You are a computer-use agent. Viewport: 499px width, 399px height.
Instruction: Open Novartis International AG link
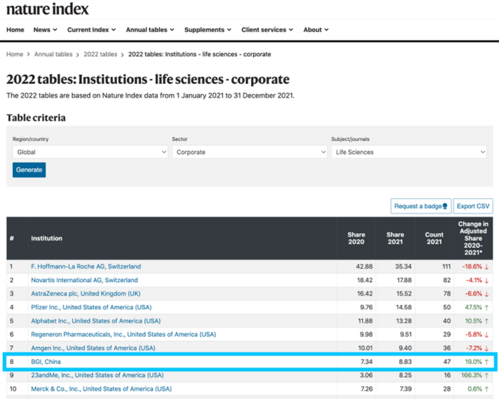click(84, 280)
